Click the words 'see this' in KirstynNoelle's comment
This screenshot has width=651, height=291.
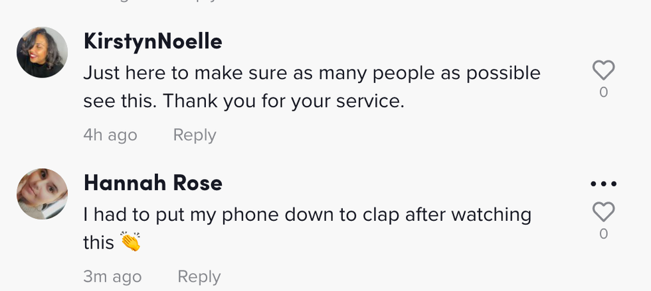[120, 101]
